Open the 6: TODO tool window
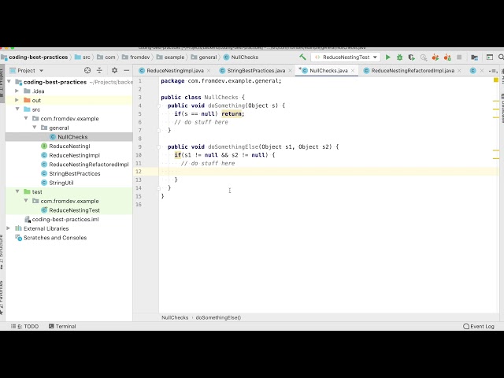Image resolution: width=504 pixels, height=378 pixels. (25, 326)
